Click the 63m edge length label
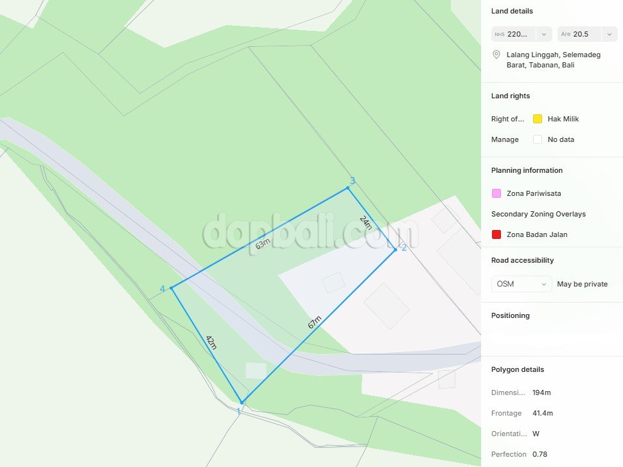 (x=263, y=243)
